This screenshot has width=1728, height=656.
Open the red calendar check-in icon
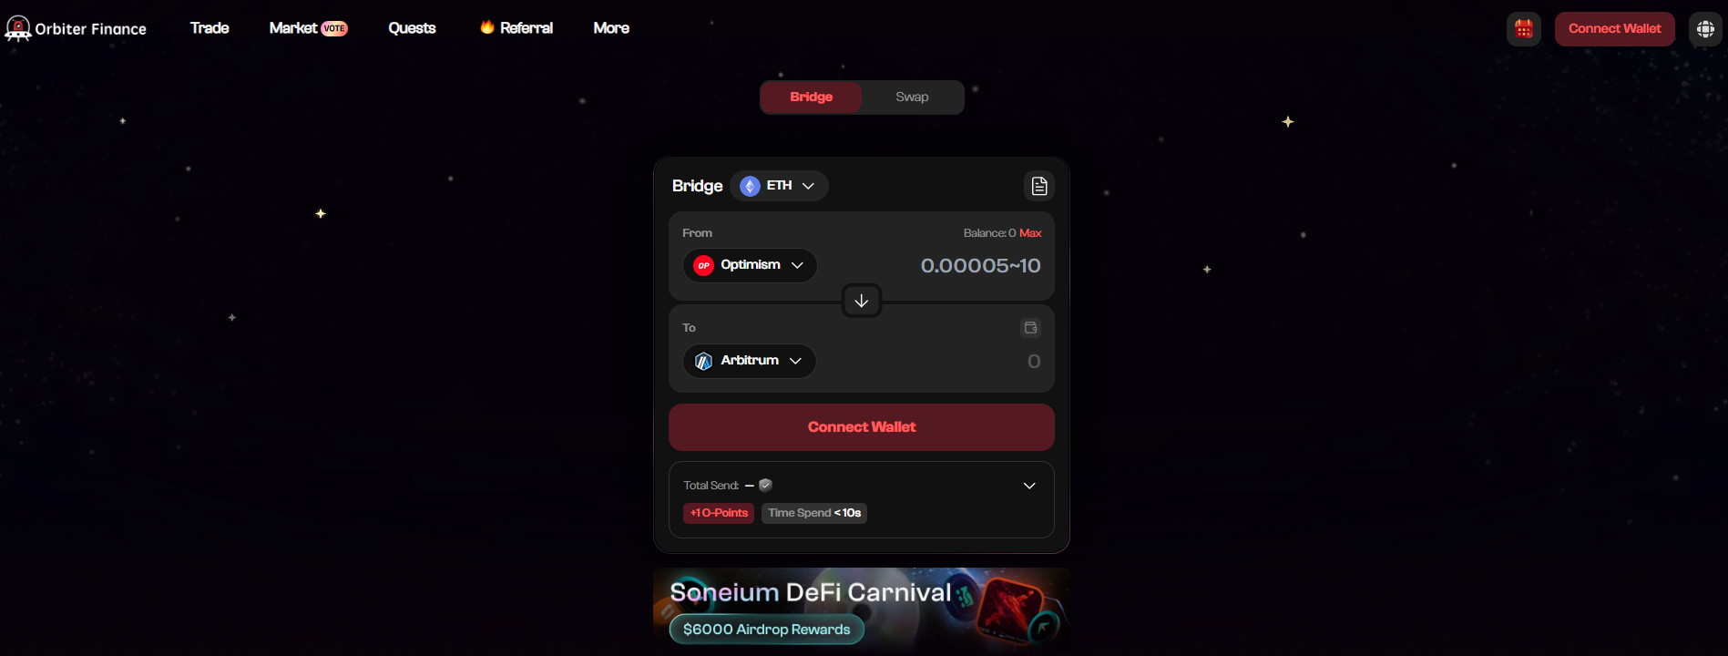pos(1524,29)
